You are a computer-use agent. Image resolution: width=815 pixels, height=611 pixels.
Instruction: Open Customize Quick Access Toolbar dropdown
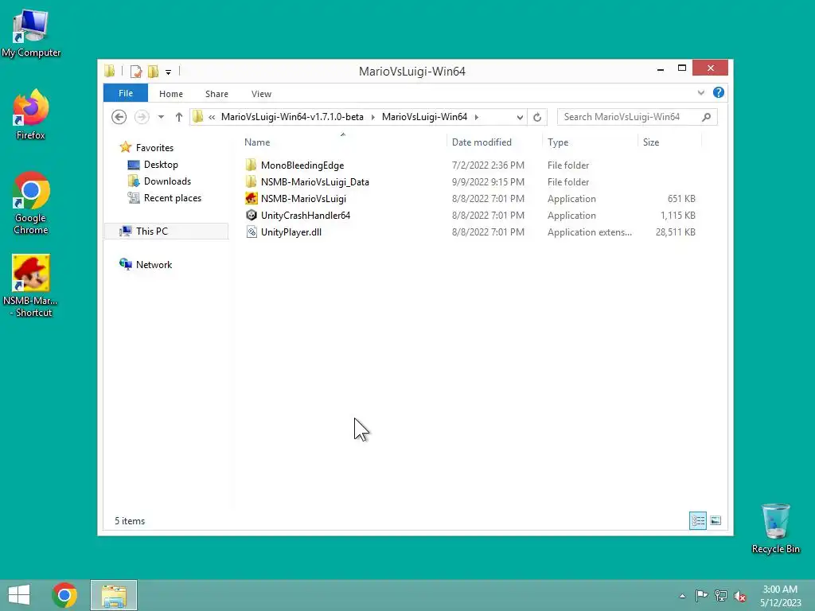(x=169, y=72)
